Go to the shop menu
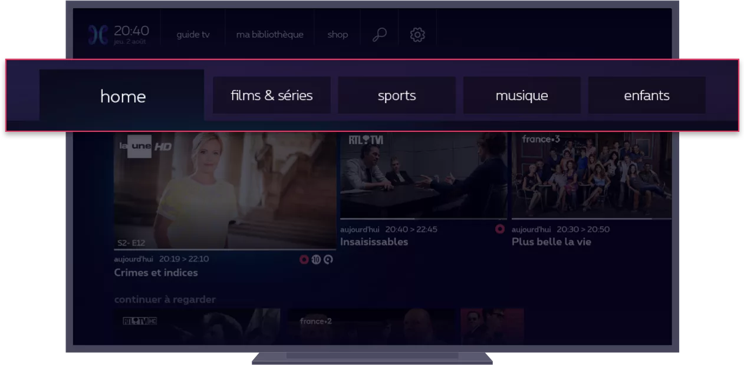Viewport: 744px width, 365px height. [x=338, y=35]
